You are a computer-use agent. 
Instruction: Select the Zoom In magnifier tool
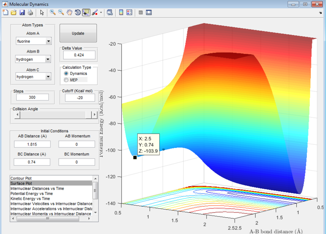click(x=53, y=13)
